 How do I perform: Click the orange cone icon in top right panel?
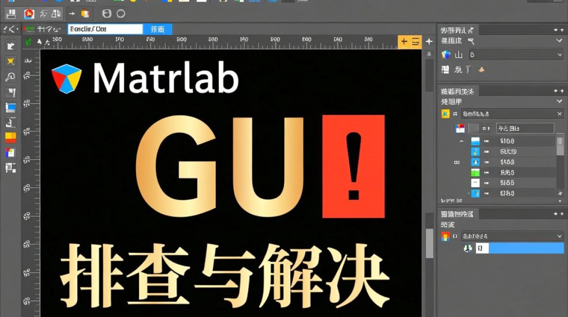point(481,69)
